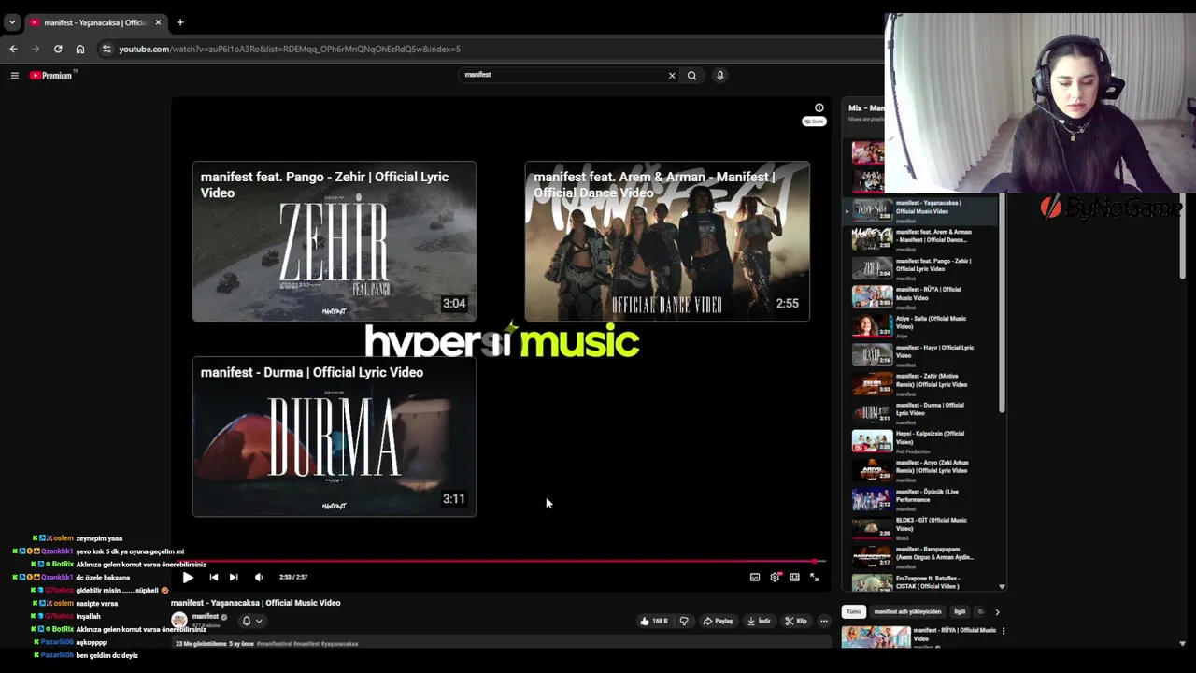The width and height of the screenshot is (1196, 673).
Task: Click the İndir download button
Action: tap(759, 621)
